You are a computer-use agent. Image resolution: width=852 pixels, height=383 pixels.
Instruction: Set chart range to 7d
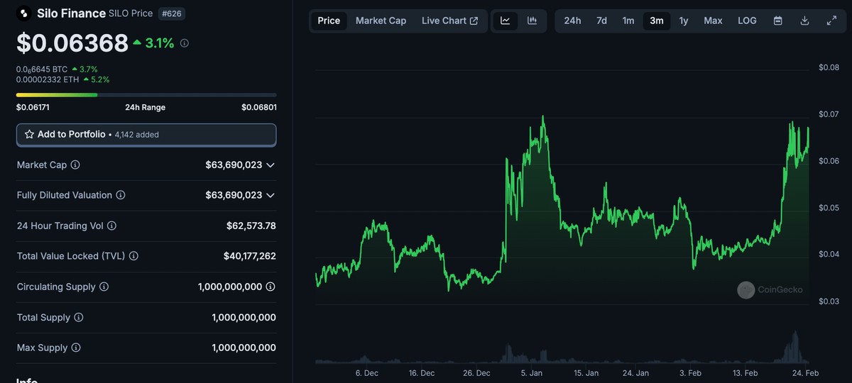pyautogui.click(x=601, y=21)
